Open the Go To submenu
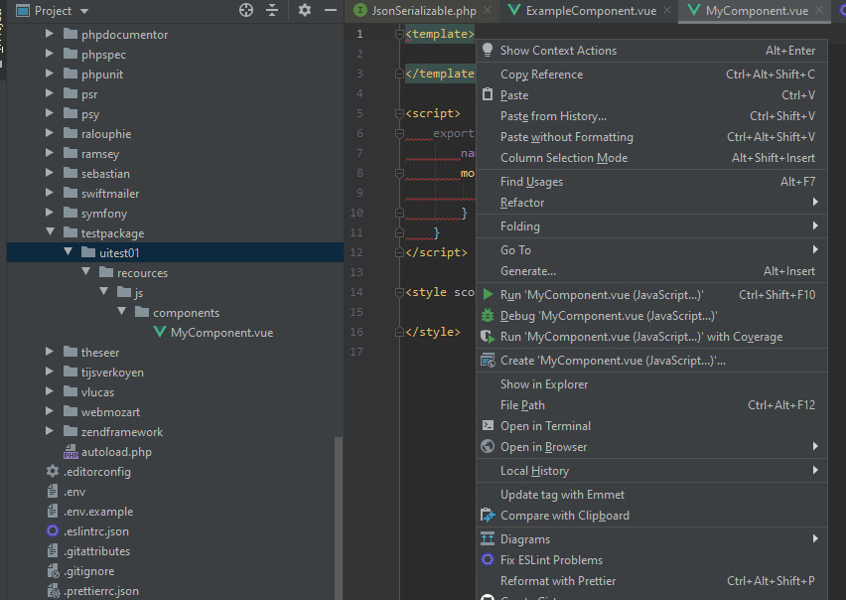846x600 pixels. pyautogui.click(x=651, y=249)
